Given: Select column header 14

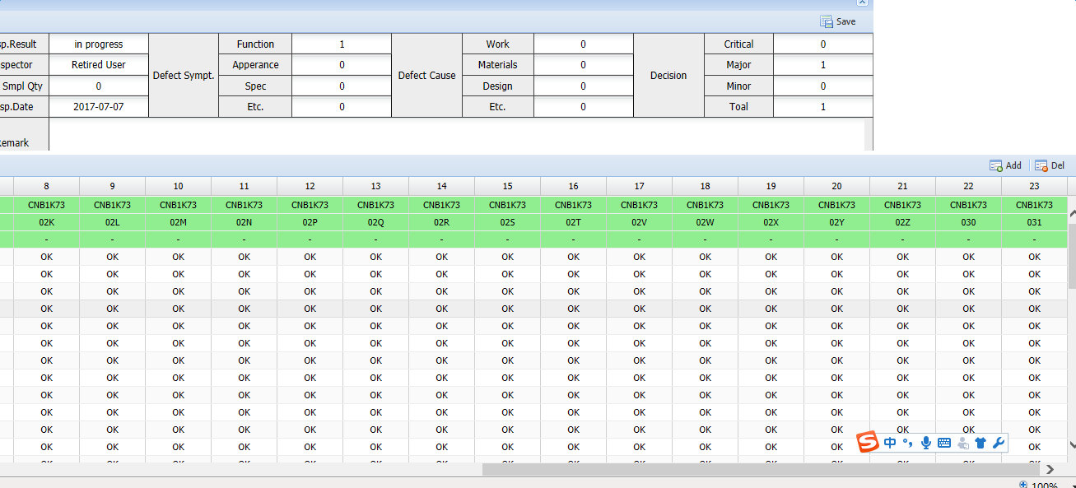Looking at the screenshot, I should pyautogui.click(x=441, y=186).
